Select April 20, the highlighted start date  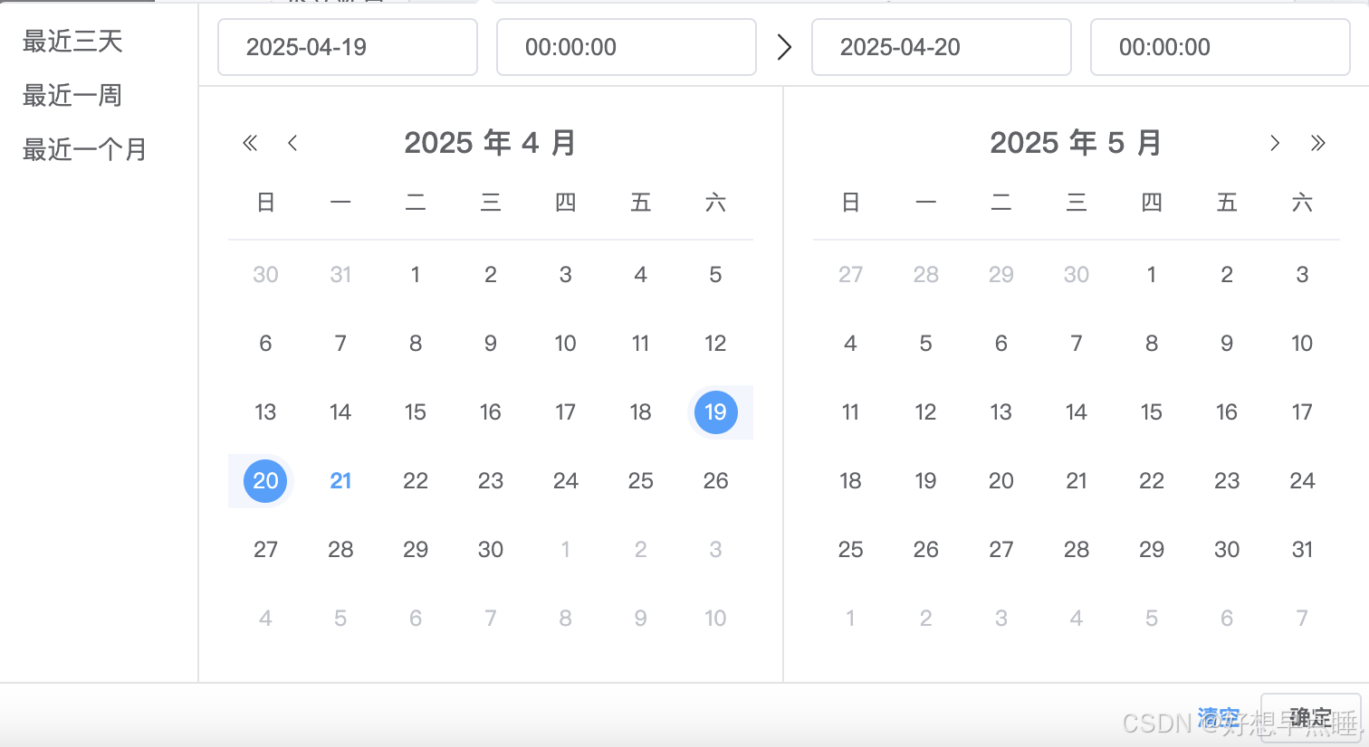pos(264,481)
